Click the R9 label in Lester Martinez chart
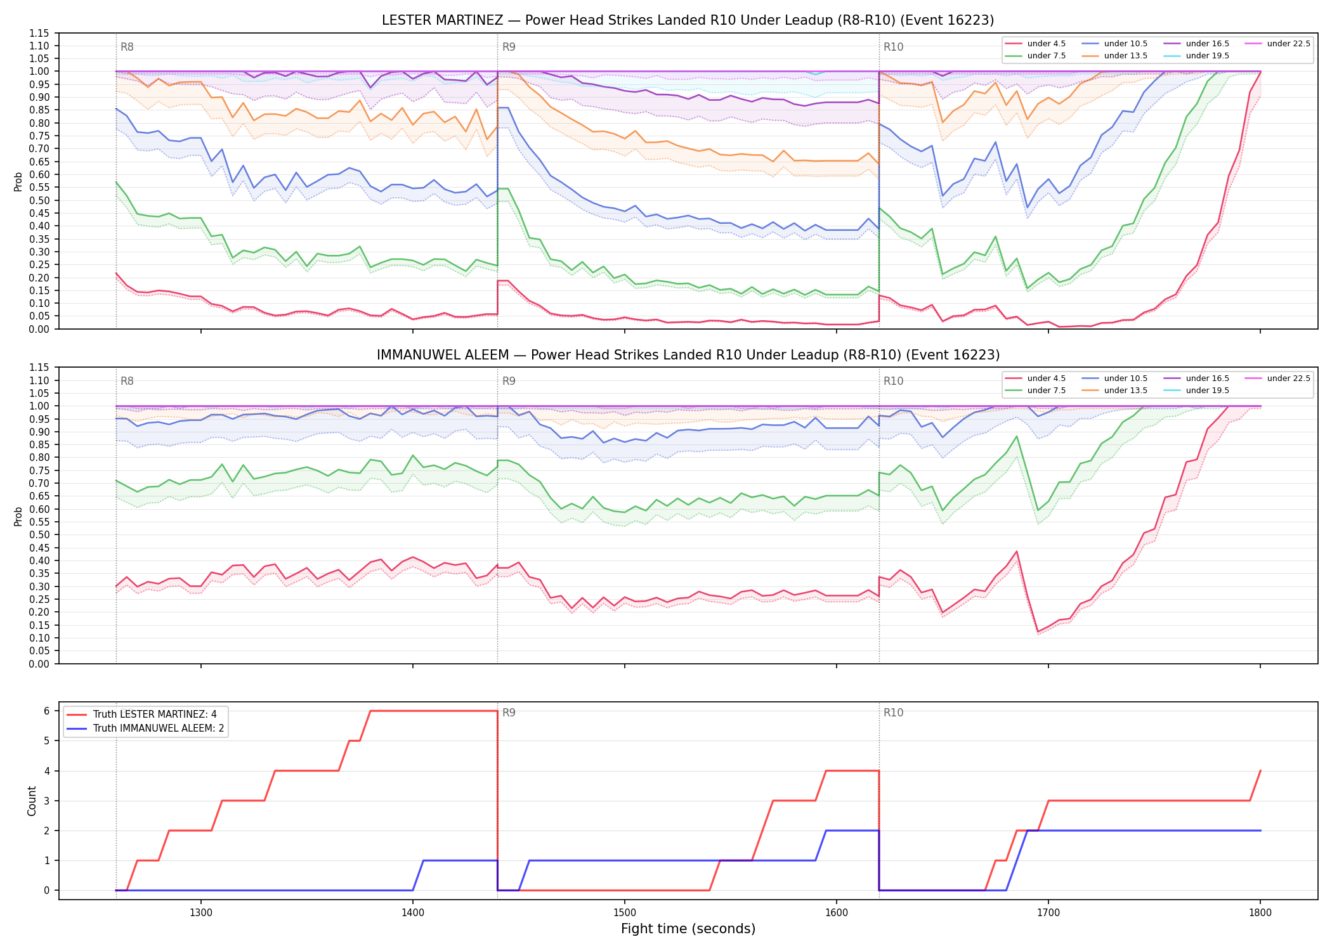Screen dimensions: 1332x951 click(x=509, y=47)
